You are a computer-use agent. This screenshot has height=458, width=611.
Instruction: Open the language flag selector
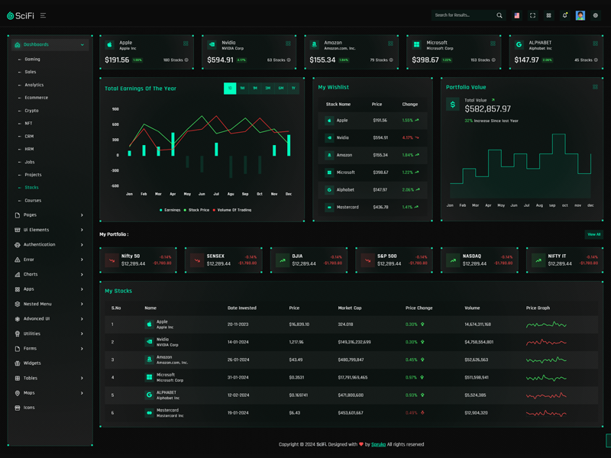tap(516, 15)
